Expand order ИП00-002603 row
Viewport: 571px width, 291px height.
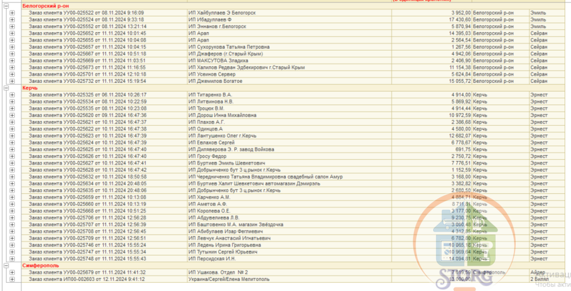12,279
